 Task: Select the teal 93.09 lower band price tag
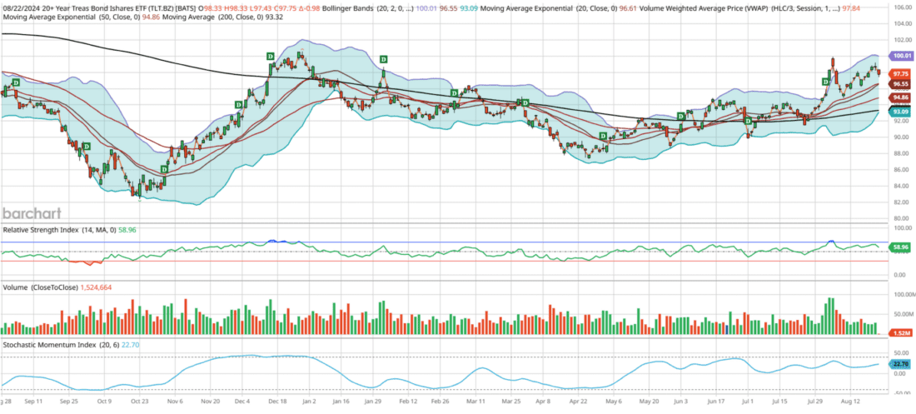pyautogui.click(x=901, y=111)
